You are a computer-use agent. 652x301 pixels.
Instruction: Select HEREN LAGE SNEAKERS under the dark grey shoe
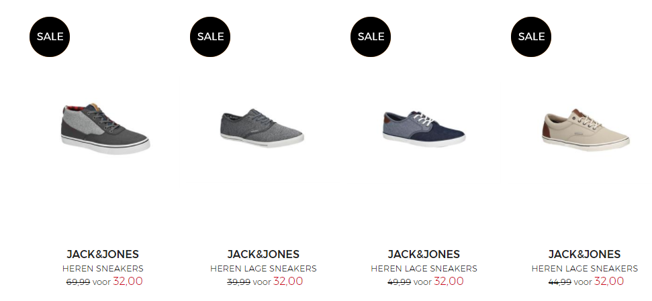pyautogui.click(x=263, y=269)
